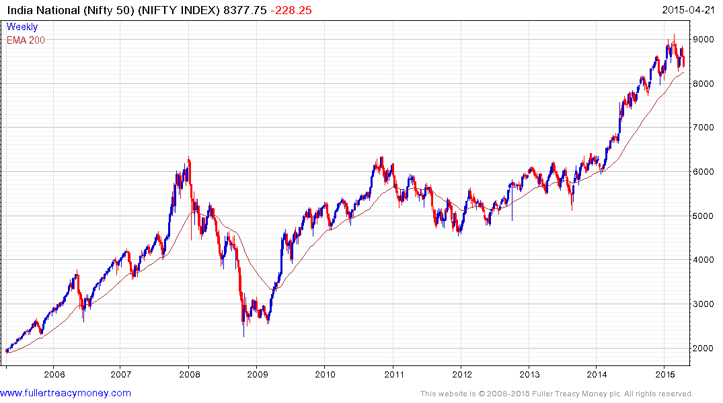Open the www.fullertreacymoney.com link
The width and height of the screenshot is (723, 403).
pos(65,393)
